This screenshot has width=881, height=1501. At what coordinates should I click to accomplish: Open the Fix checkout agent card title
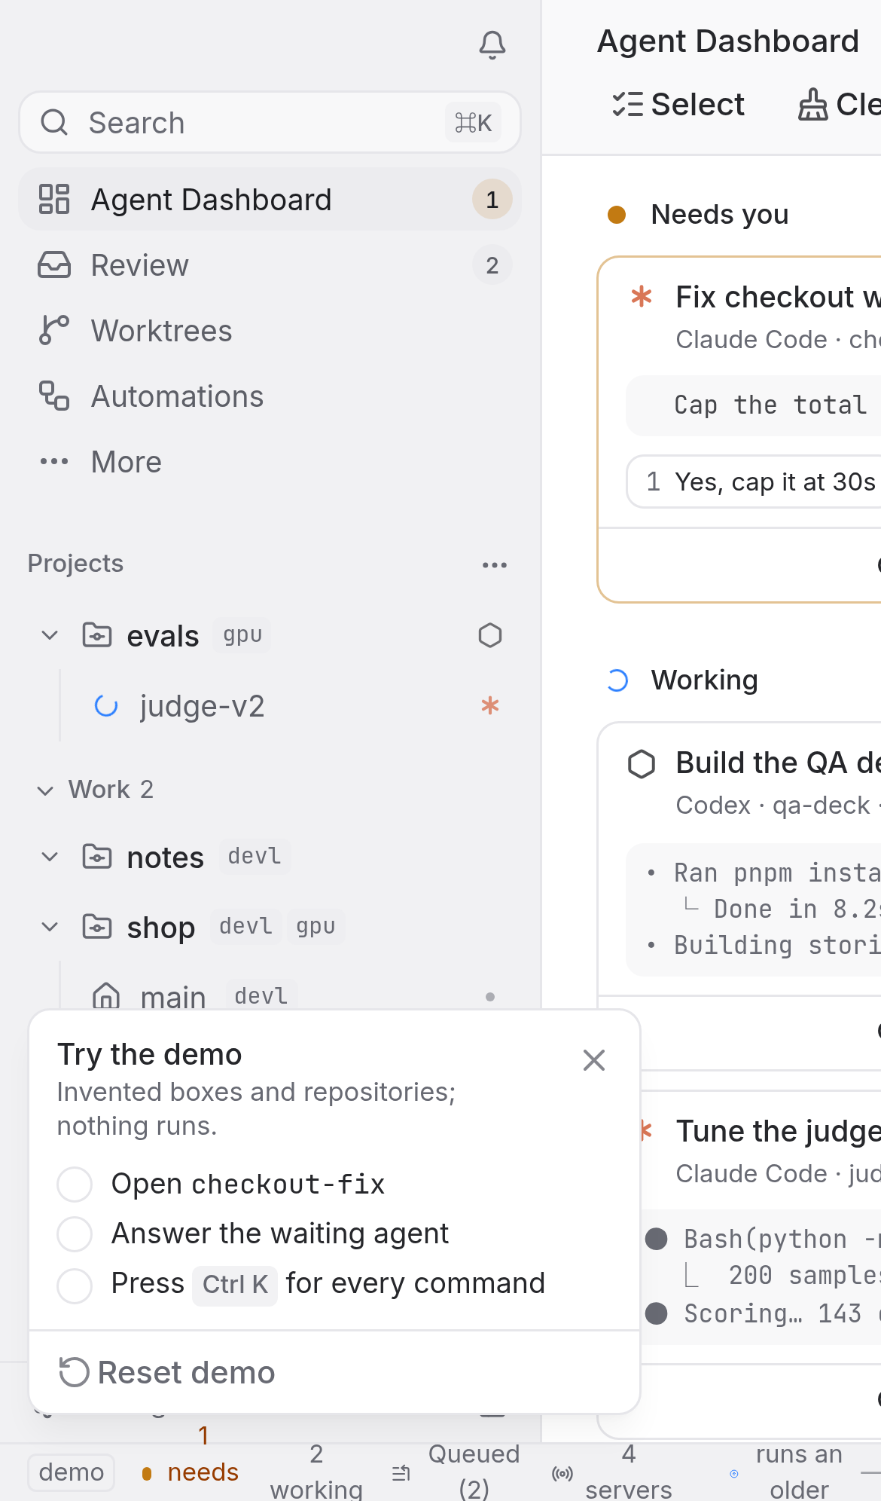pos(778,298)
